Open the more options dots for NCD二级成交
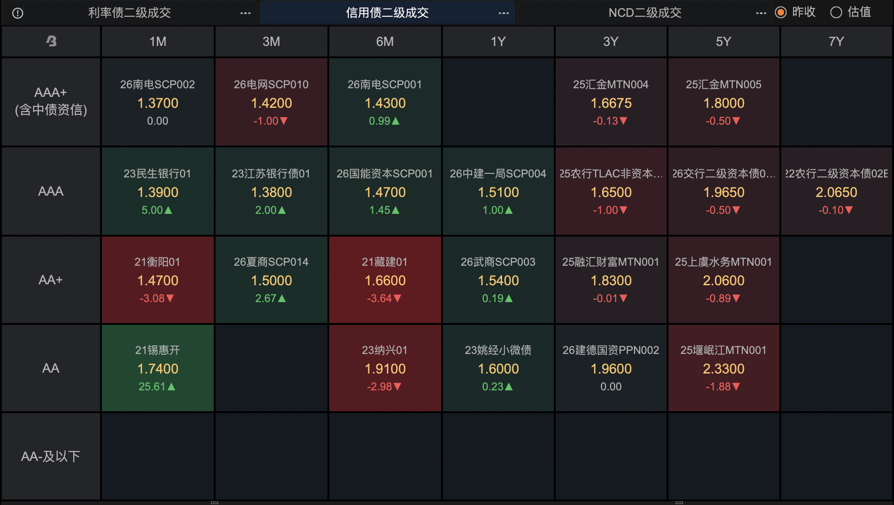Screen dimensions: 894x505 (761, 13)
